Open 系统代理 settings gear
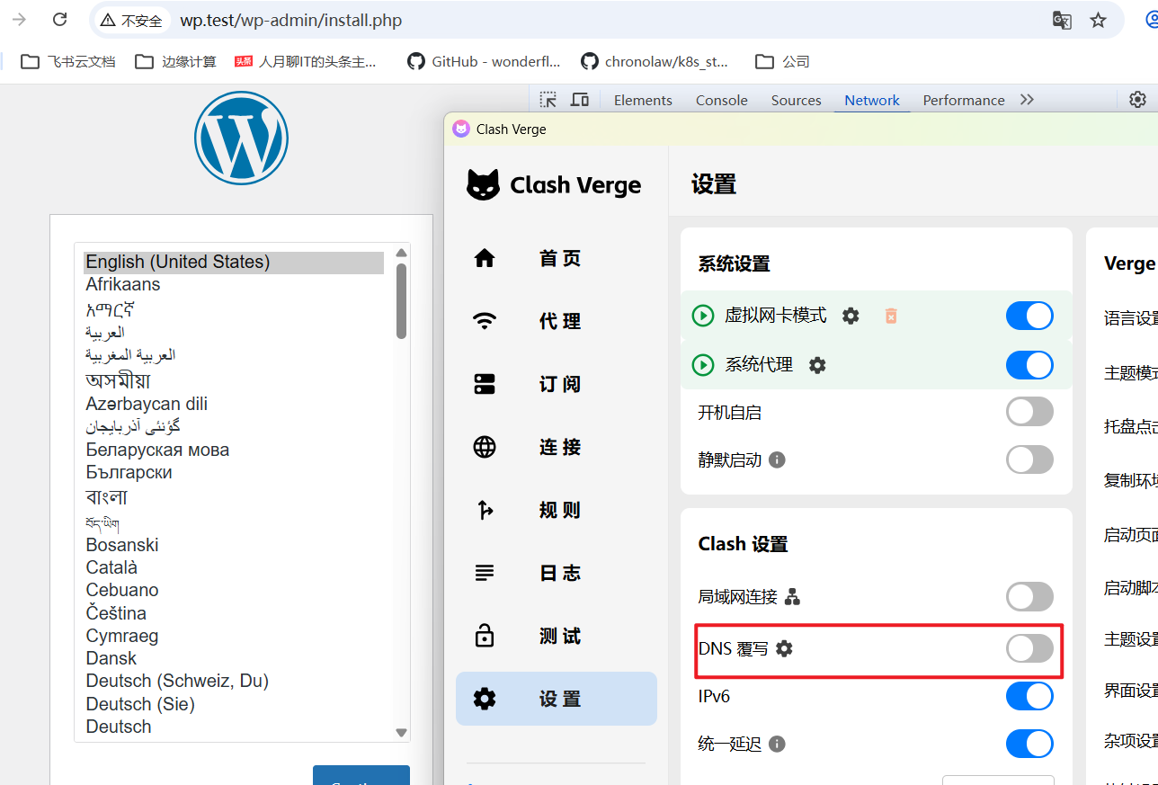 click(817, 365)
